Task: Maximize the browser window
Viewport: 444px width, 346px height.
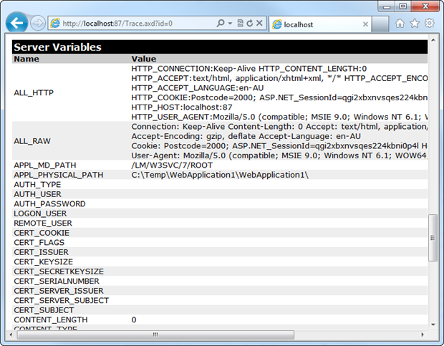Action: click(x=403, y=6)
